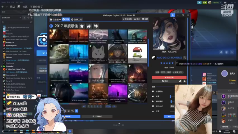The height and width of the screenshot is (134, 238).
Task: Open Steam library category filter dropdown
Action: pos(11,18)
